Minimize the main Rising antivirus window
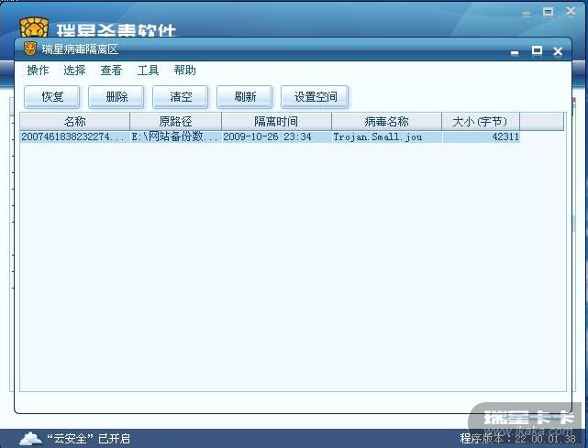Screen dimensions: 588x448 coord(527,14)
